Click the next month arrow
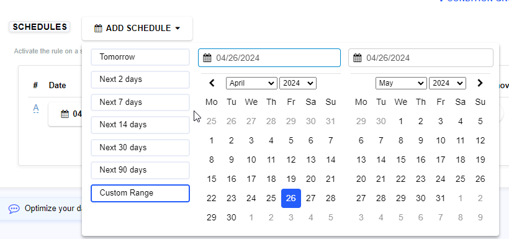Image resolution: width=509 pixels, height=239 pixels. click(480, 83)
